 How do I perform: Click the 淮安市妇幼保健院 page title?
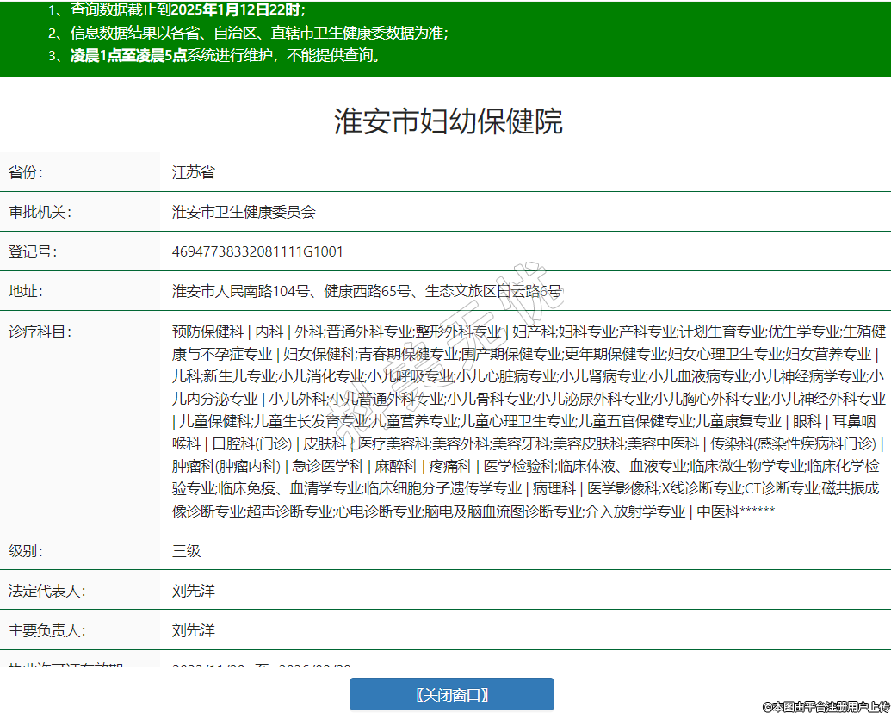pos(448,121)
